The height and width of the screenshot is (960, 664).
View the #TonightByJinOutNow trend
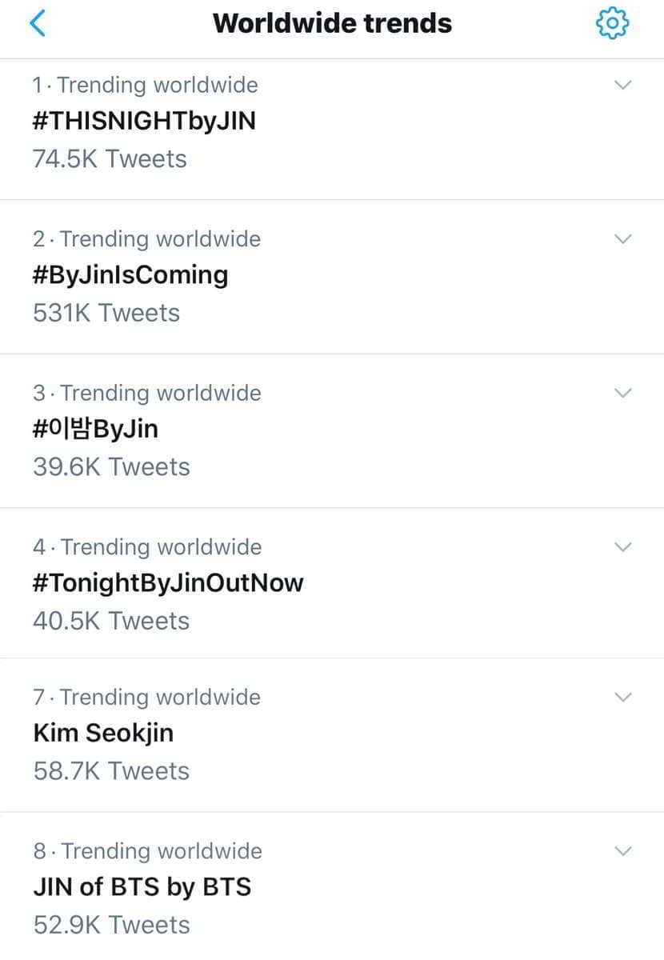(x=168, y=582)
